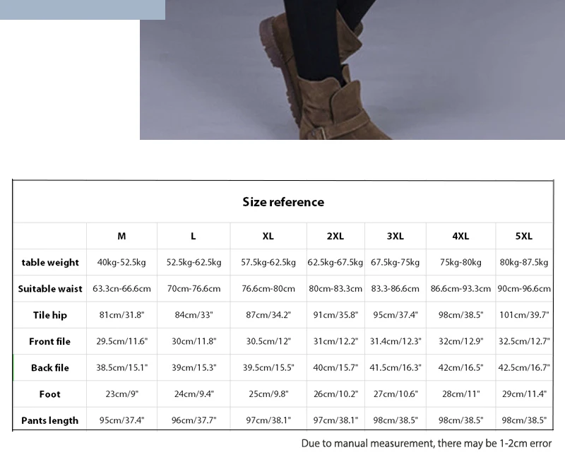
Task: Click the 40cm/15.7 Back file cell
Action: [335, 367]
